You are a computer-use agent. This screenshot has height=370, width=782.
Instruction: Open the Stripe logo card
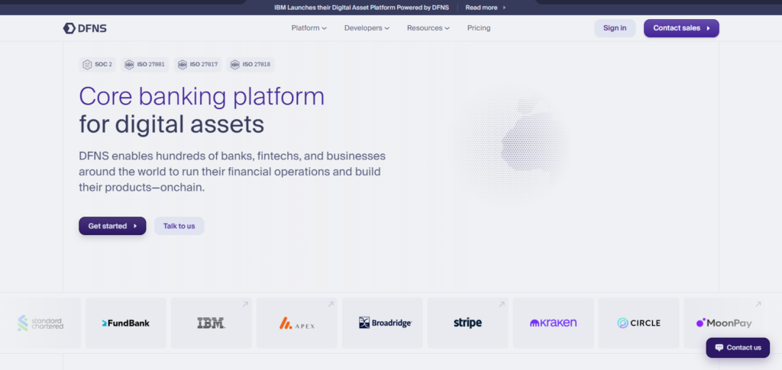pos(468,323)
